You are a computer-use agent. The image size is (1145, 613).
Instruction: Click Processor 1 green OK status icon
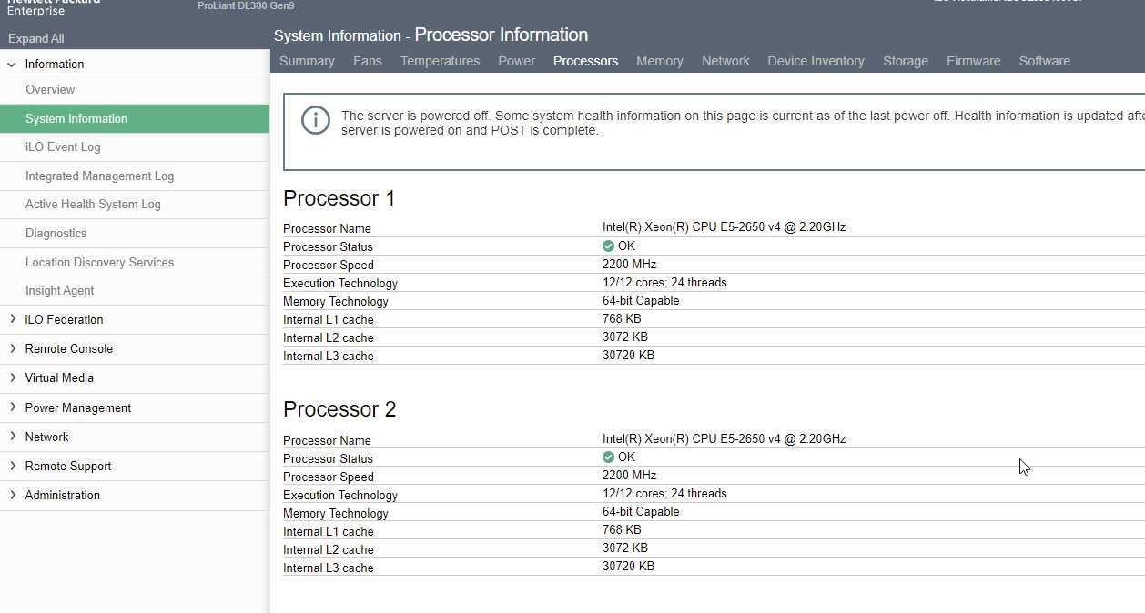[608, 246]
